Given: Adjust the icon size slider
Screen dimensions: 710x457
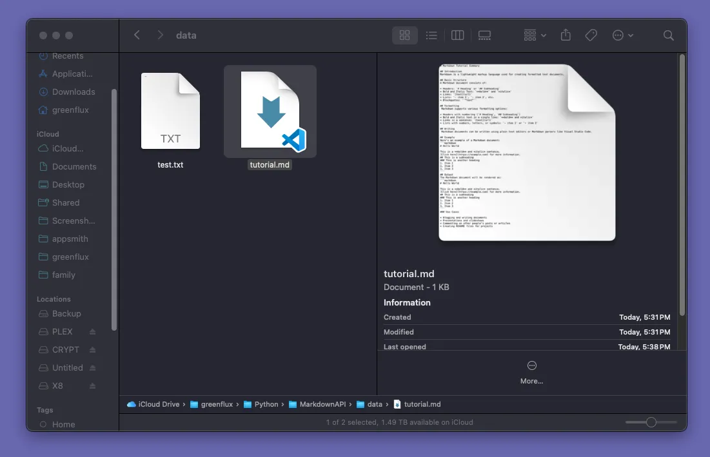Looking at the screenshot, I should 651,422.
